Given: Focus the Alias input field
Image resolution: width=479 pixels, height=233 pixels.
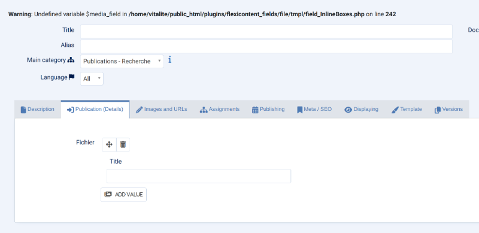Looking at the screenshot, I should 266,47.
